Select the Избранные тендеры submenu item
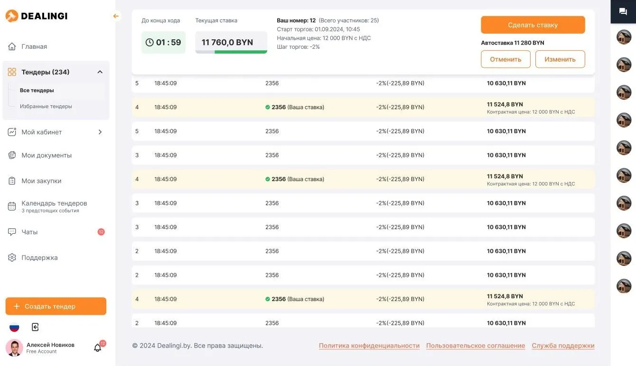Screen dimensions: 636x366 coord(46,106)
